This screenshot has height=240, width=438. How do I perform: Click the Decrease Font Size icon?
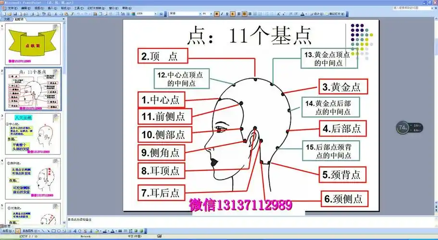tap(284, 14)
